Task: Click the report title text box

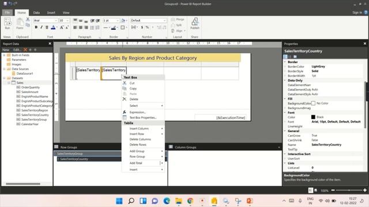Action: tap(153, 58)
